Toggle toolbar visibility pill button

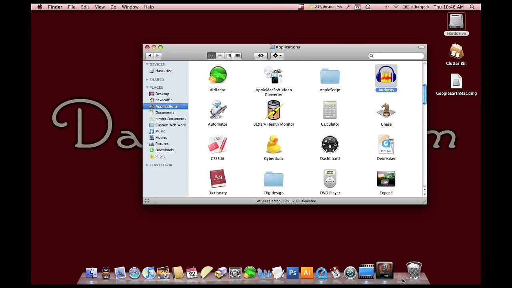[x=422, y=47]
